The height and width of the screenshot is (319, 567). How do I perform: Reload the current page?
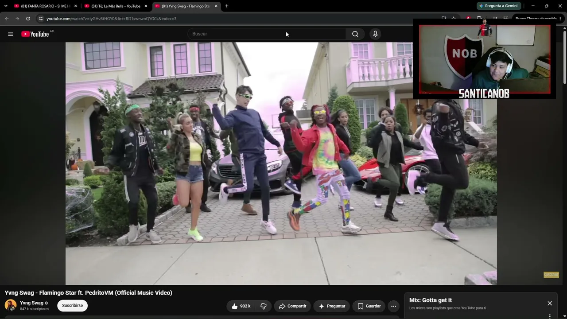pyautogui.click(x=28, y=19)
